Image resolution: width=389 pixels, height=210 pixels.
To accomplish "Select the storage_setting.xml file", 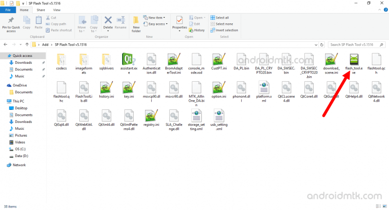I will tap(196, 120).
